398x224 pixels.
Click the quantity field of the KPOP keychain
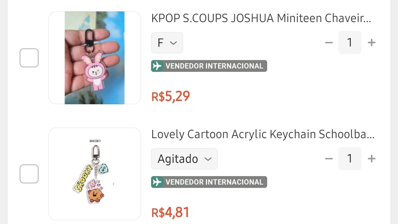pyautogui.click(x=350, y=43)
